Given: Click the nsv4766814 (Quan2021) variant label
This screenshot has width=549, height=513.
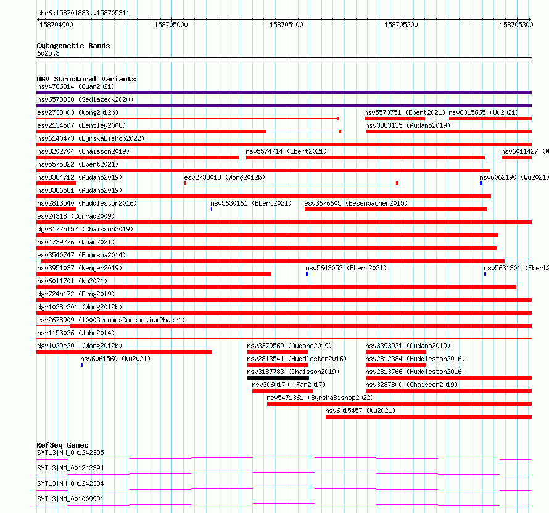Looking at the screenshot, I should [76, 86].
